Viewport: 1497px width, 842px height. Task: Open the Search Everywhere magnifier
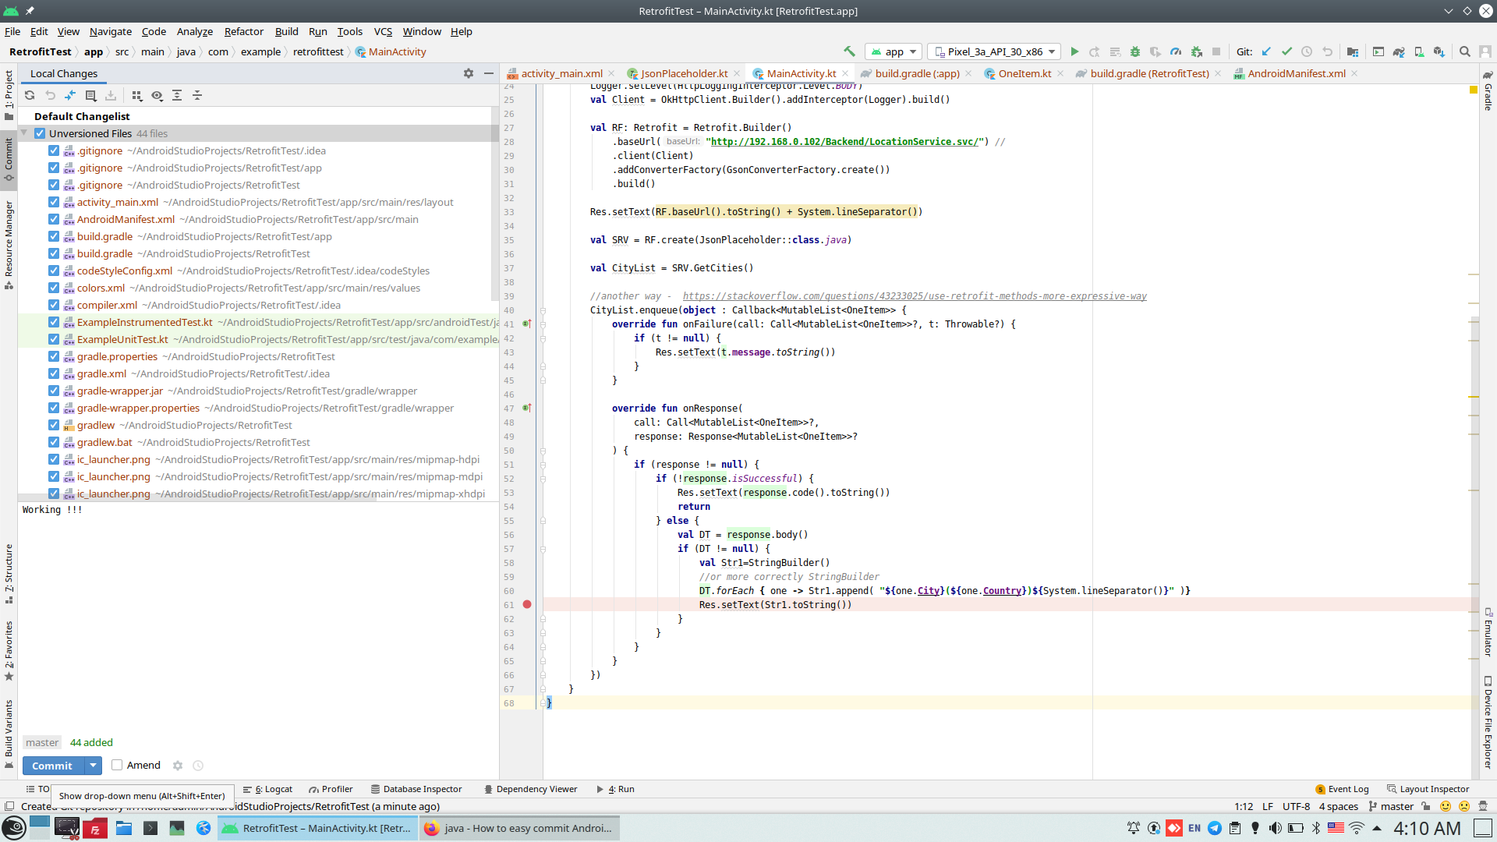pyautogui.click(x=1465, y=51)
